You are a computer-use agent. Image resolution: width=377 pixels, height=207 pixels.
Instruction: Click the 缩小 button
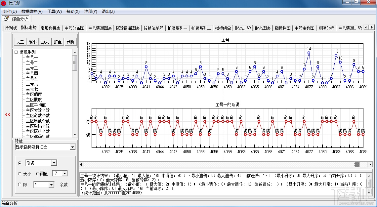[x=32, y=42]
